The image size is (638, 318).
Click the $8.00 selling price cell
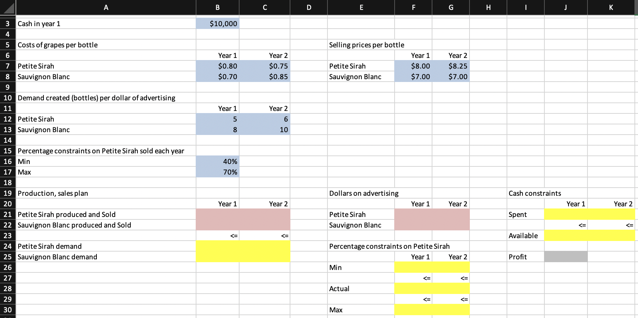click(x=413, y=66)
